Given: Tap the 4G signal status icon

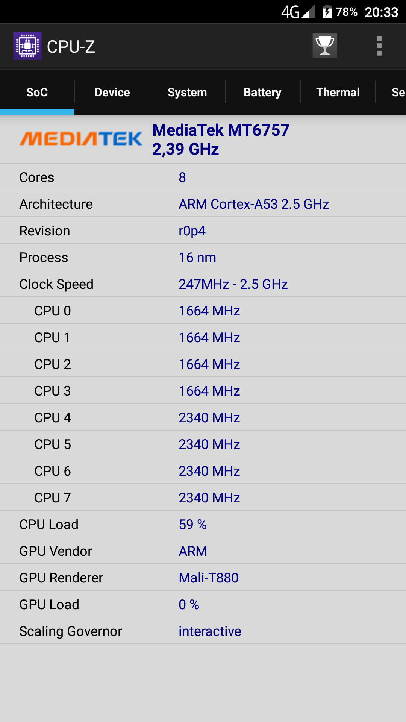Looking at the screenshot, I should pyautogui.click(x=298, y=12).
